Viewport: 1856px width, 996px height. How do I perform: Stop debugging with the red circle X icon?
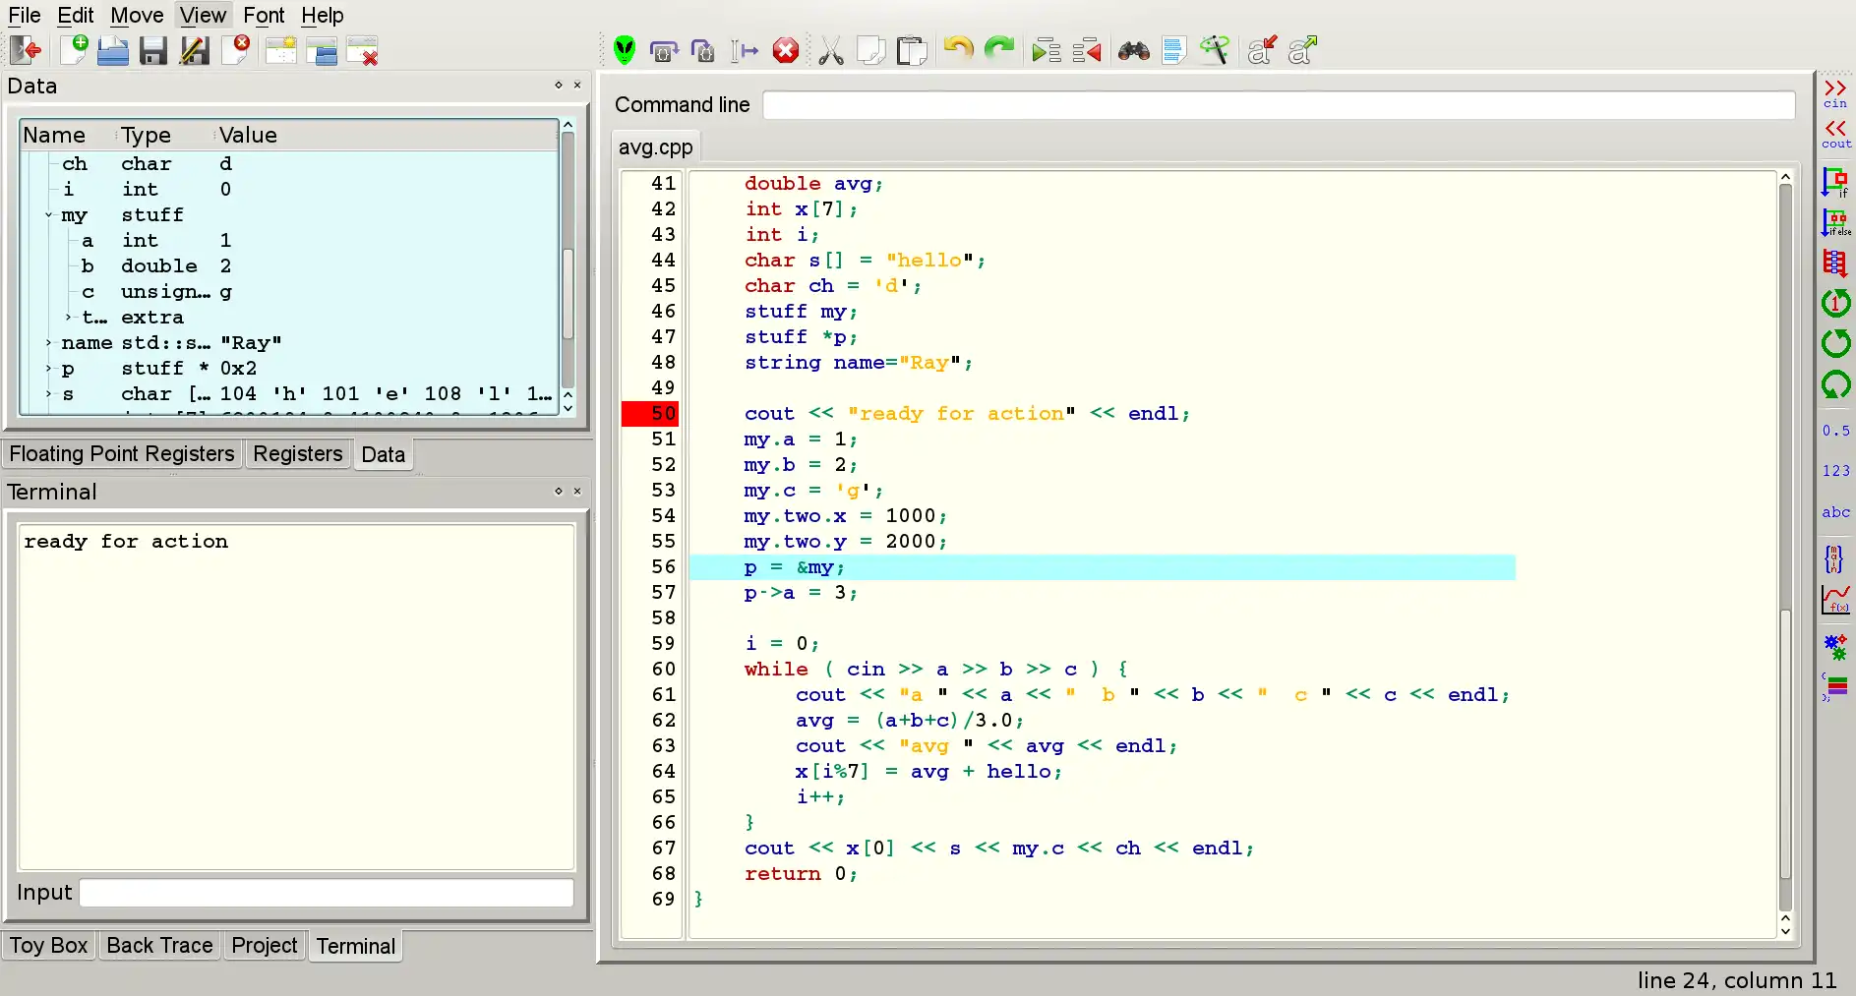pyautogui.click(x=786, y=50)
